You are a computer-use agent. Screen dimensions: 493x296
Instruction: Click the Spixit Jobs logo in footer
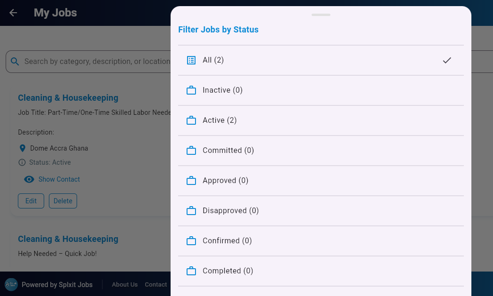tap(11, 284)
